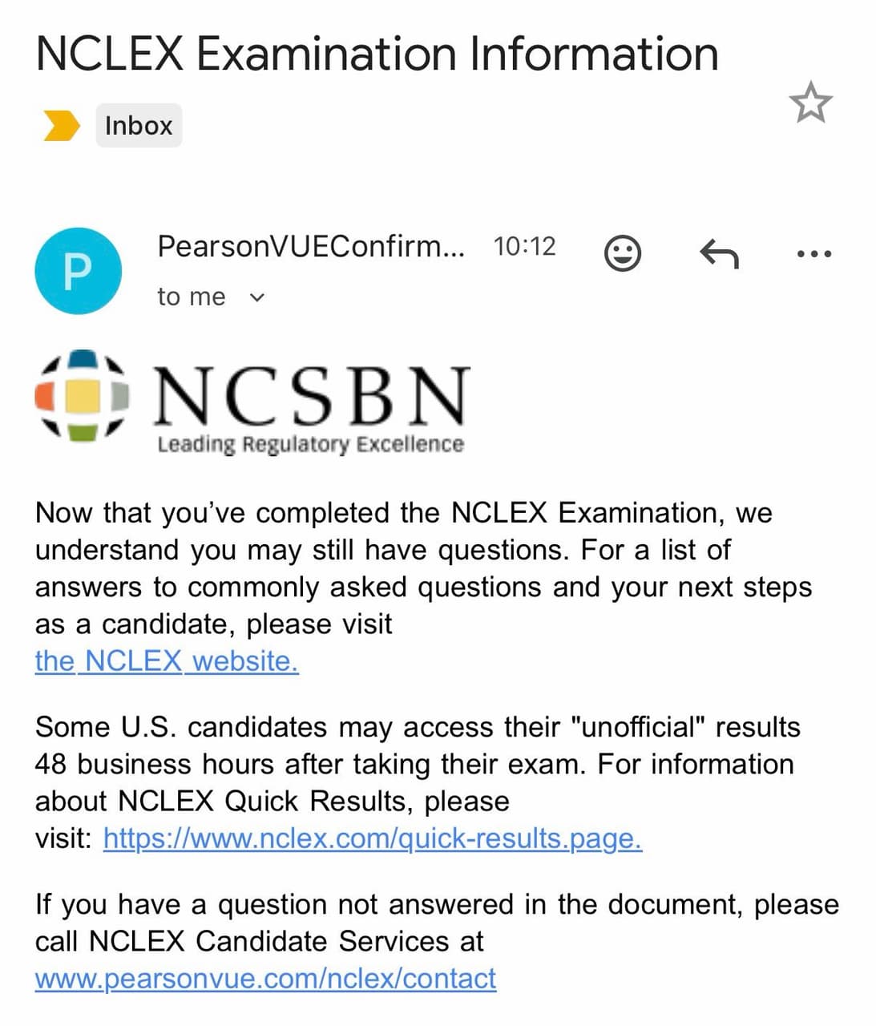Tap the "to me" recipient text
Screen dimensions: 876x1026
pyautogui.click(x=192, y=297)
